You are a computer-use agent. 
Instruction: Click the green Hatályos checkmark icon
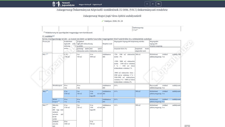pyautogui.click(x=102, y=21)
